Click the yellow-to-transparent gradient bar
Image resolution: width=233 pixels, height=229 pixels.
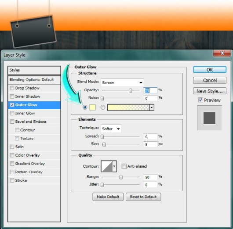(x=128, y=107)
